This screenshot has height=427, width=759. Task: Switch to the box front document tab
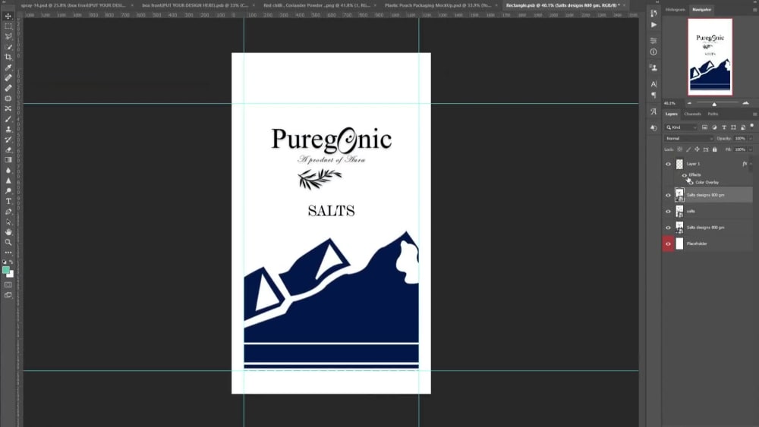pos(194,5)
